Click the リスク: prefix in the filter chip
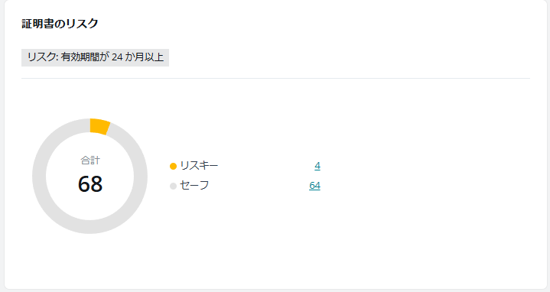Viewport: 550px width, 292px height. pos(42,57)
